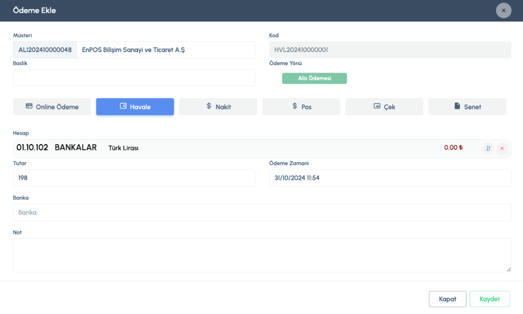
Task: Select the Pos payment option
Action: coord(301,107)
